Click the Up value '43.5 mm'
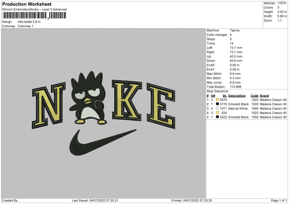 point(236,56)
